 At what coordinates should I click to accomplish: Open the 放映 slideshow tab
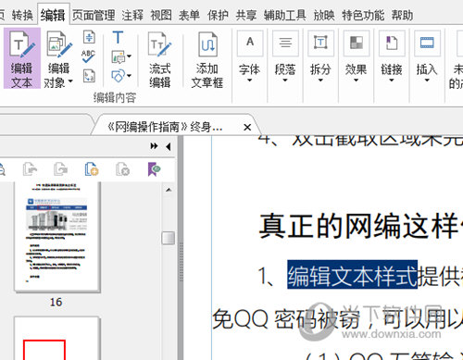click(324, 15)
